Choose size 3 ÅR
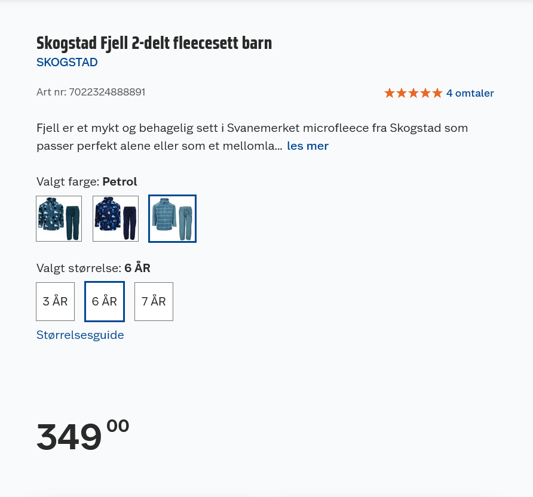 tap(55, 301)
